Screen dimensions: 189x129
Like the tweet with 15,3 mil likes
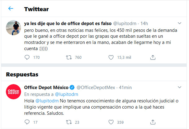tap(111, 57)
